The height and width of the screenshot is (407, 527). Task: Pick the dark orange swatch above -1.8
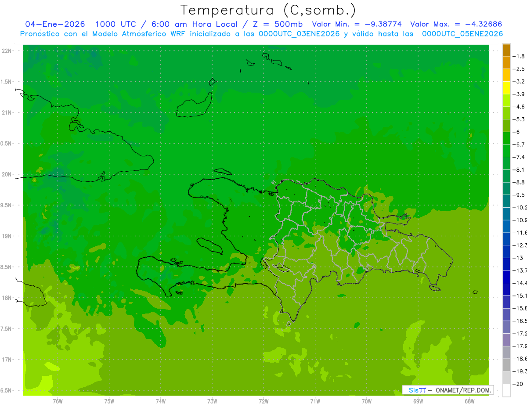coord(506,50)
